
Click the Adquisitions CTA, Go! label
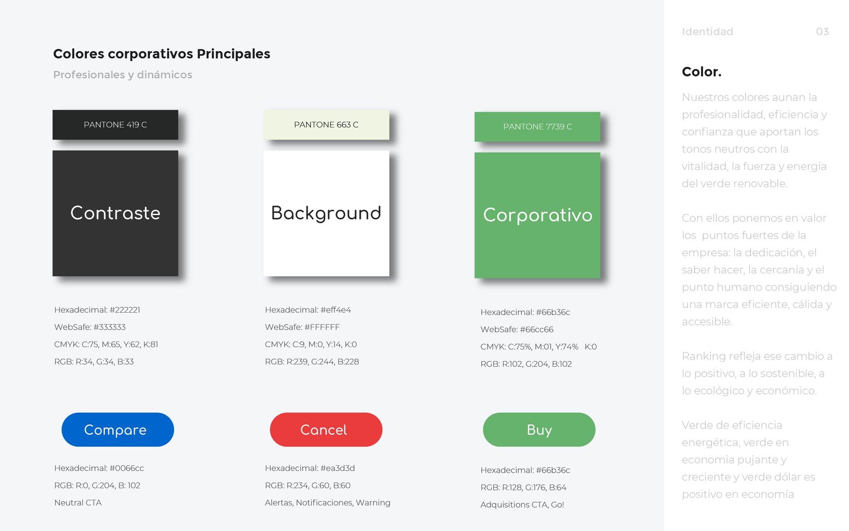(523, 504)
